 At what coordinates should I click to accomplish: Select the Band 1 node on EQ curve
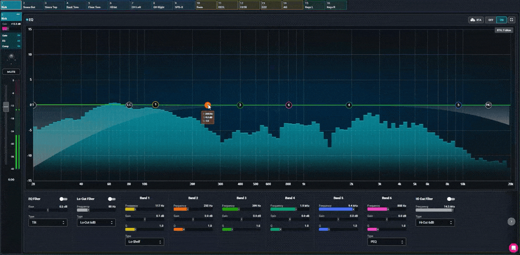[155, 104]
